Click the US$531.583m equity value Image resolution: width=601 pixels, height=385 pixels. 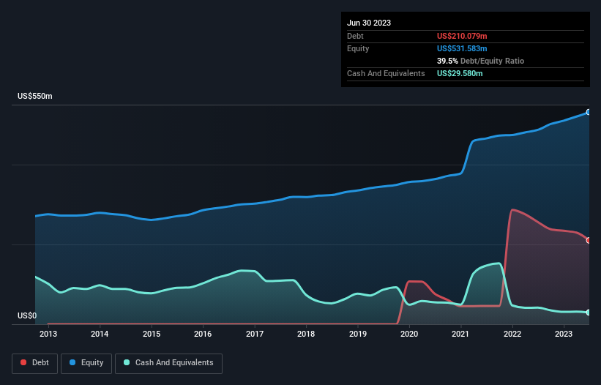pos(462,48)
